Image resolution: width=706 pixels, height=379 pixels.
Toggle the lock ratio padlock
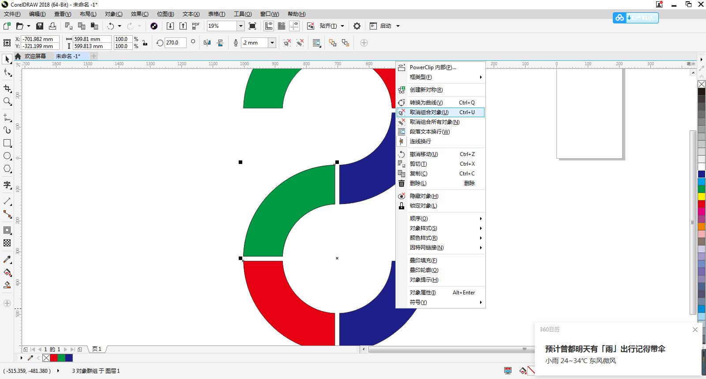tap(145, 43)
